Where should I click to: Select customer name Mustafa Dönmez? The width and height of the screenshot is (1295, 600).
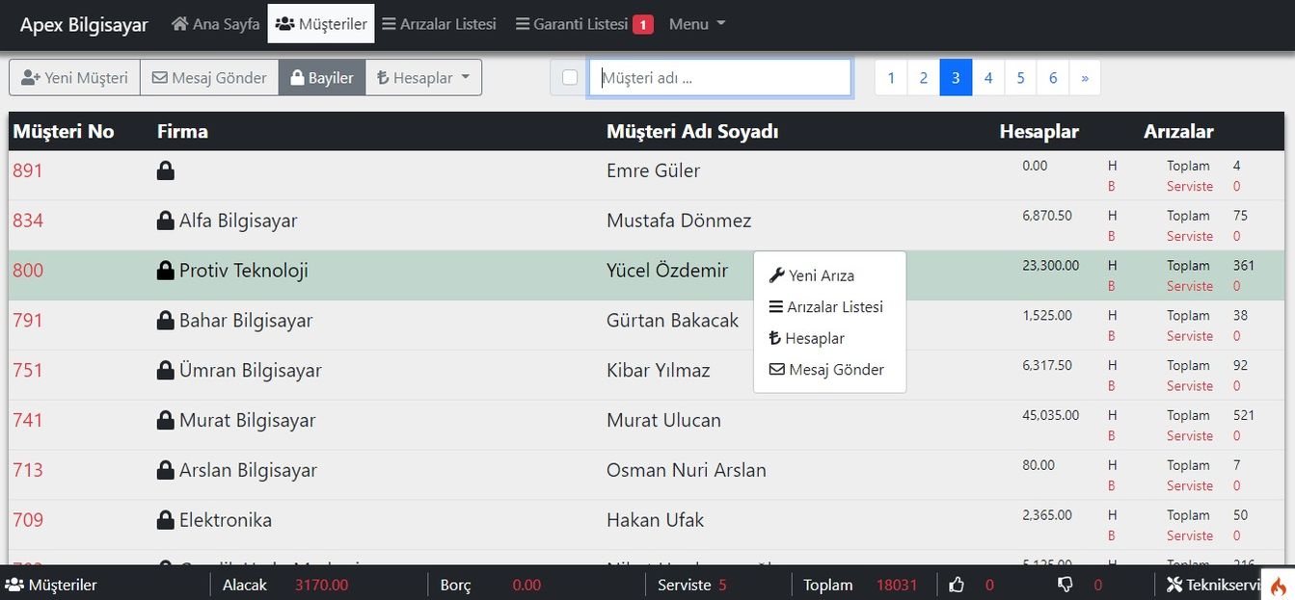click(x=679, y=221)
